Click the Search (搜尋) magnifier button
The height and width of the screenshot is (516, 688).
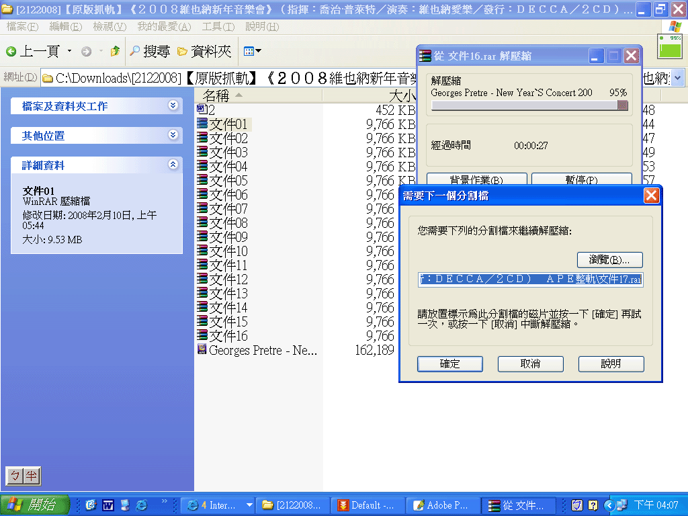150,51
